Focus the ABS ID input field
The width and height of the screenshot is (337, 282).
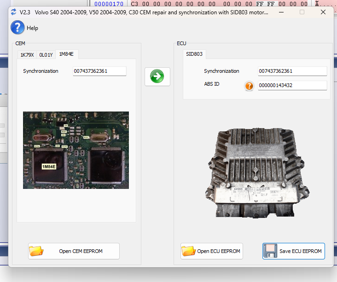click(292, 85)
